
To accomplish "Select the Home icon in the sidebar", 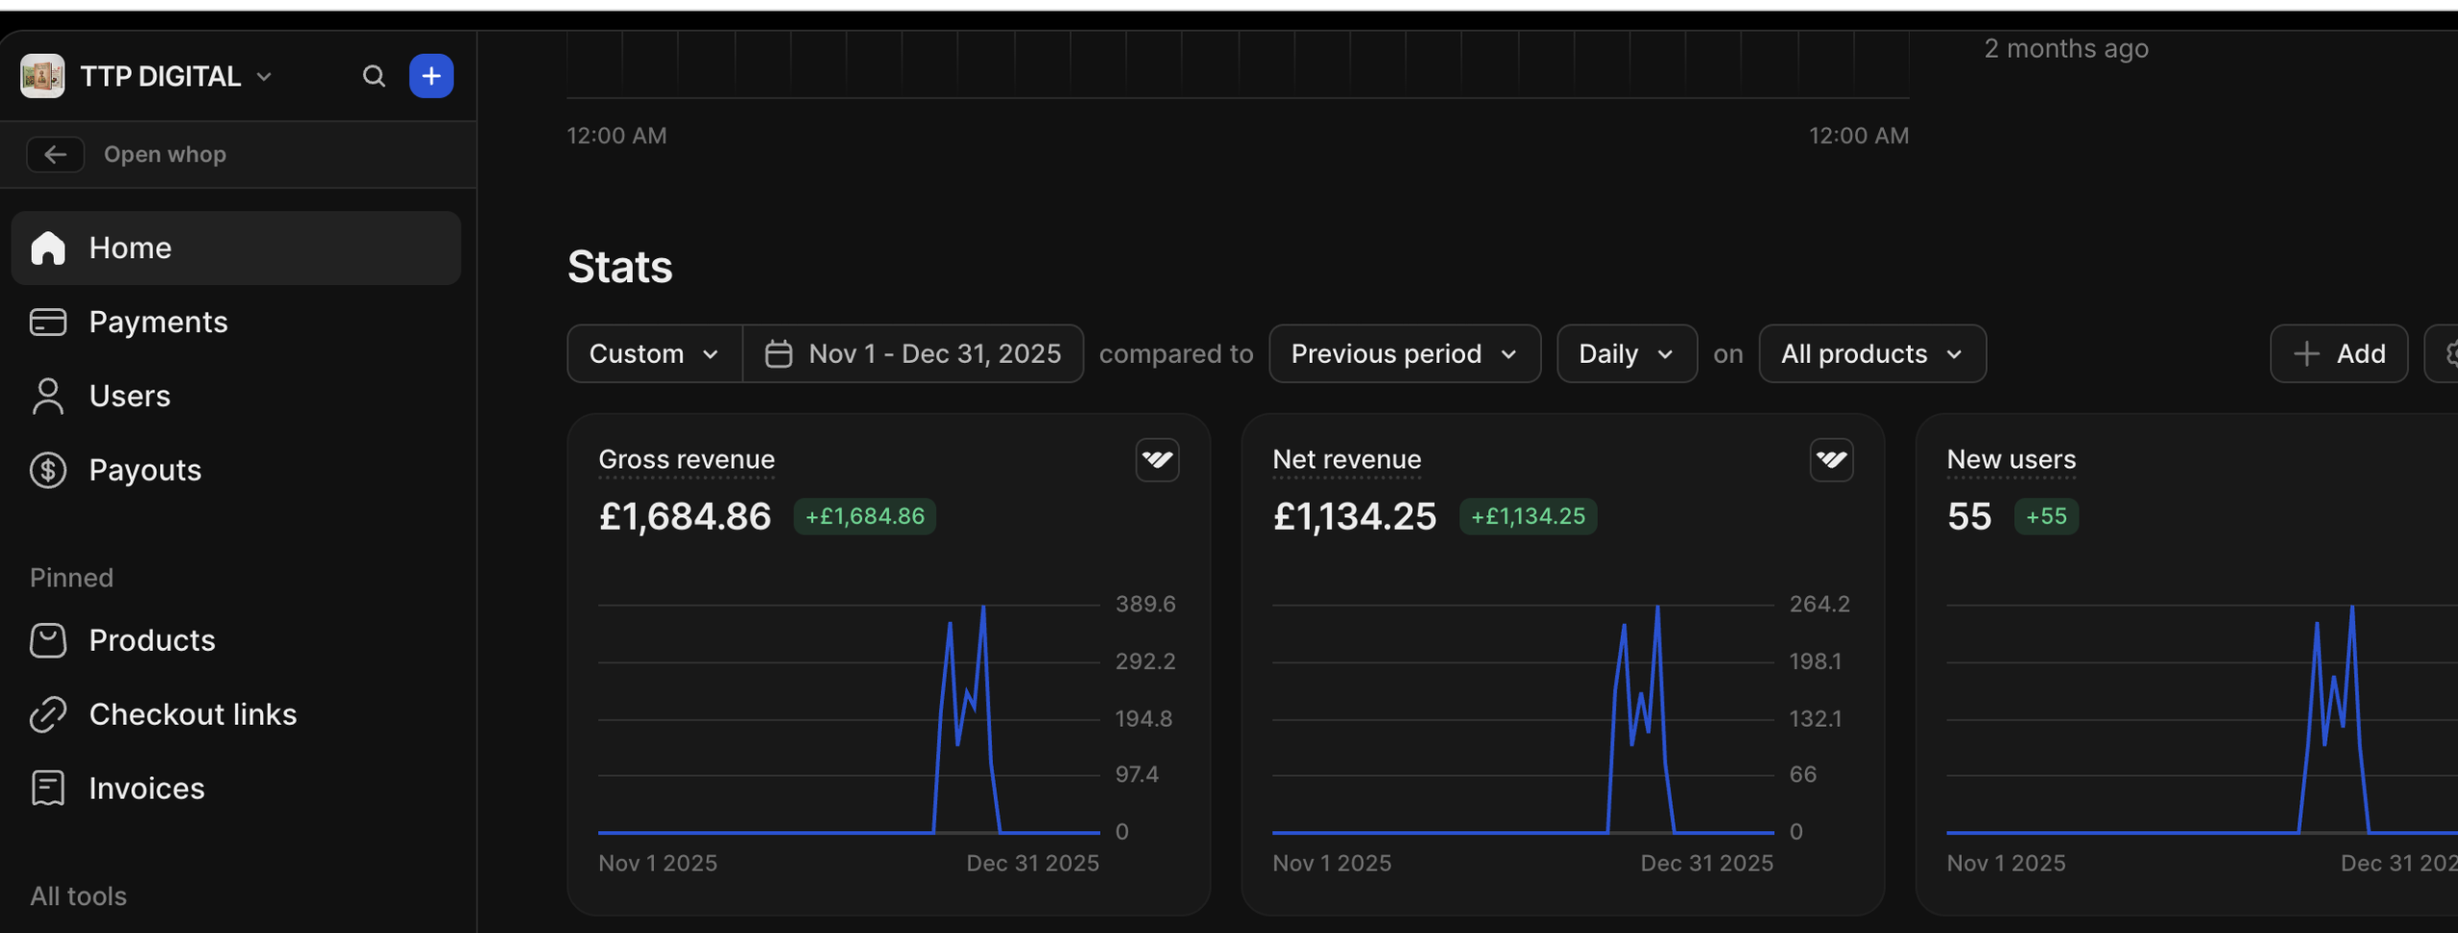I will (48, 248).
